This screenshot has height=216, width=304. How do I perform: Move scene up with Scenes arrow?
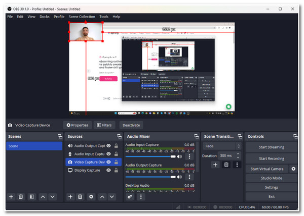(x=43, y=197)
